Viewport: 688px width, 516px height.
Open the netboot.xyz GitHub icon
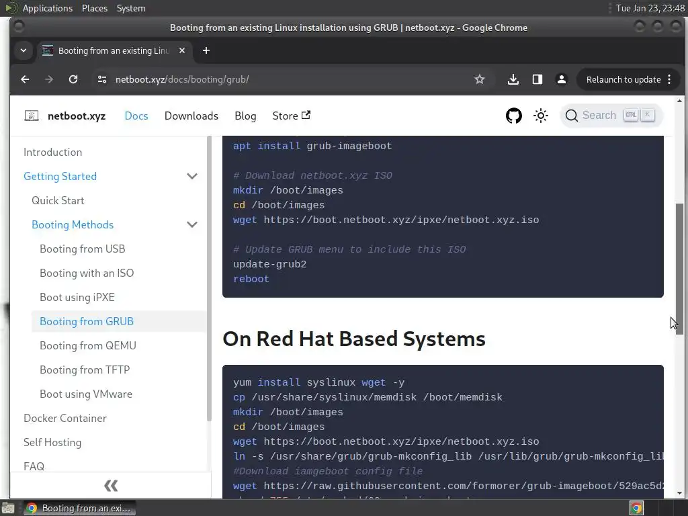point(514,116)
